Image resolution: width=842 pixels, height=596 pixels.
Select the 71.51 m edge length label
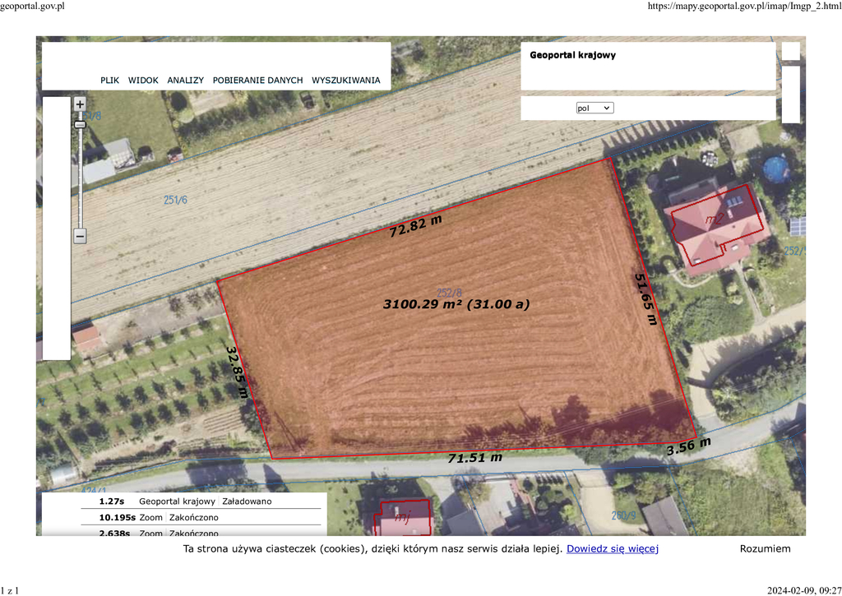474,458
